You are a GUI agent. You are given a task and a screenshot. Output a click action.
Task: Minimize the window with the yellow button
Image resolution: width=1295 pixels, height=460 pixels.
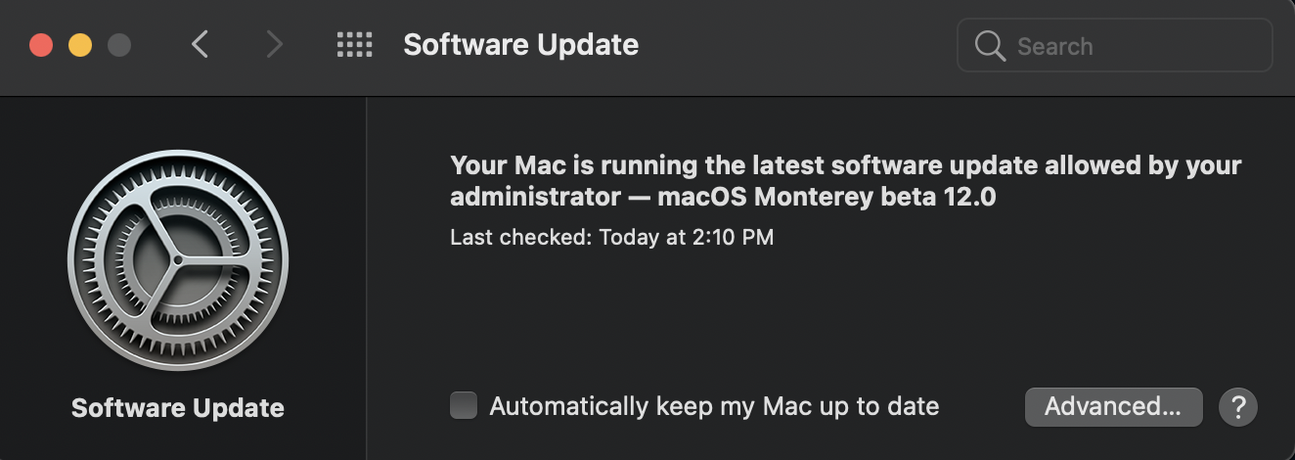tap(80, 45)
